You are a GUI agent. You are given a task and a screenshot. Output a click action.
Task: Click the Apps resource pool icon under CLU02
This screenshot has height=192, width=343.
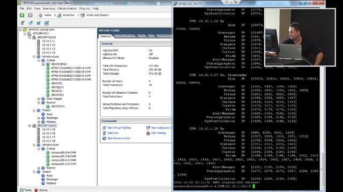coord(43,175)
